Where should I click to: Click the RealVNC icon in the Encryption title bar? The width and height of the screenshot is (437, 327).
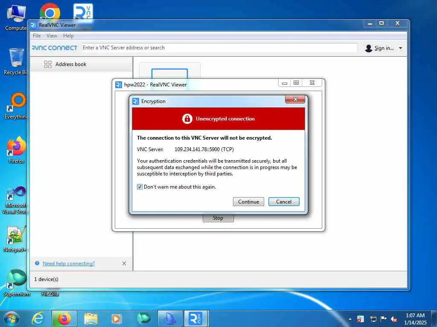point(136,101)
